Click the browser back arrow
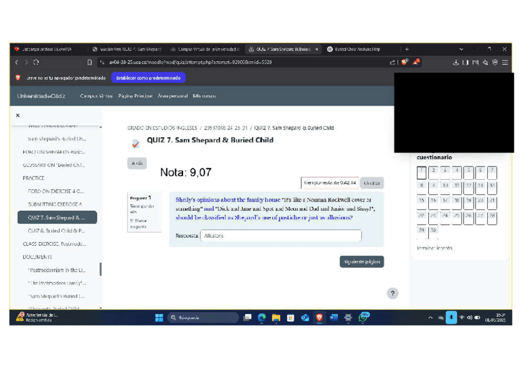Viewport: 521px width, 368px height. pos(17,62)
